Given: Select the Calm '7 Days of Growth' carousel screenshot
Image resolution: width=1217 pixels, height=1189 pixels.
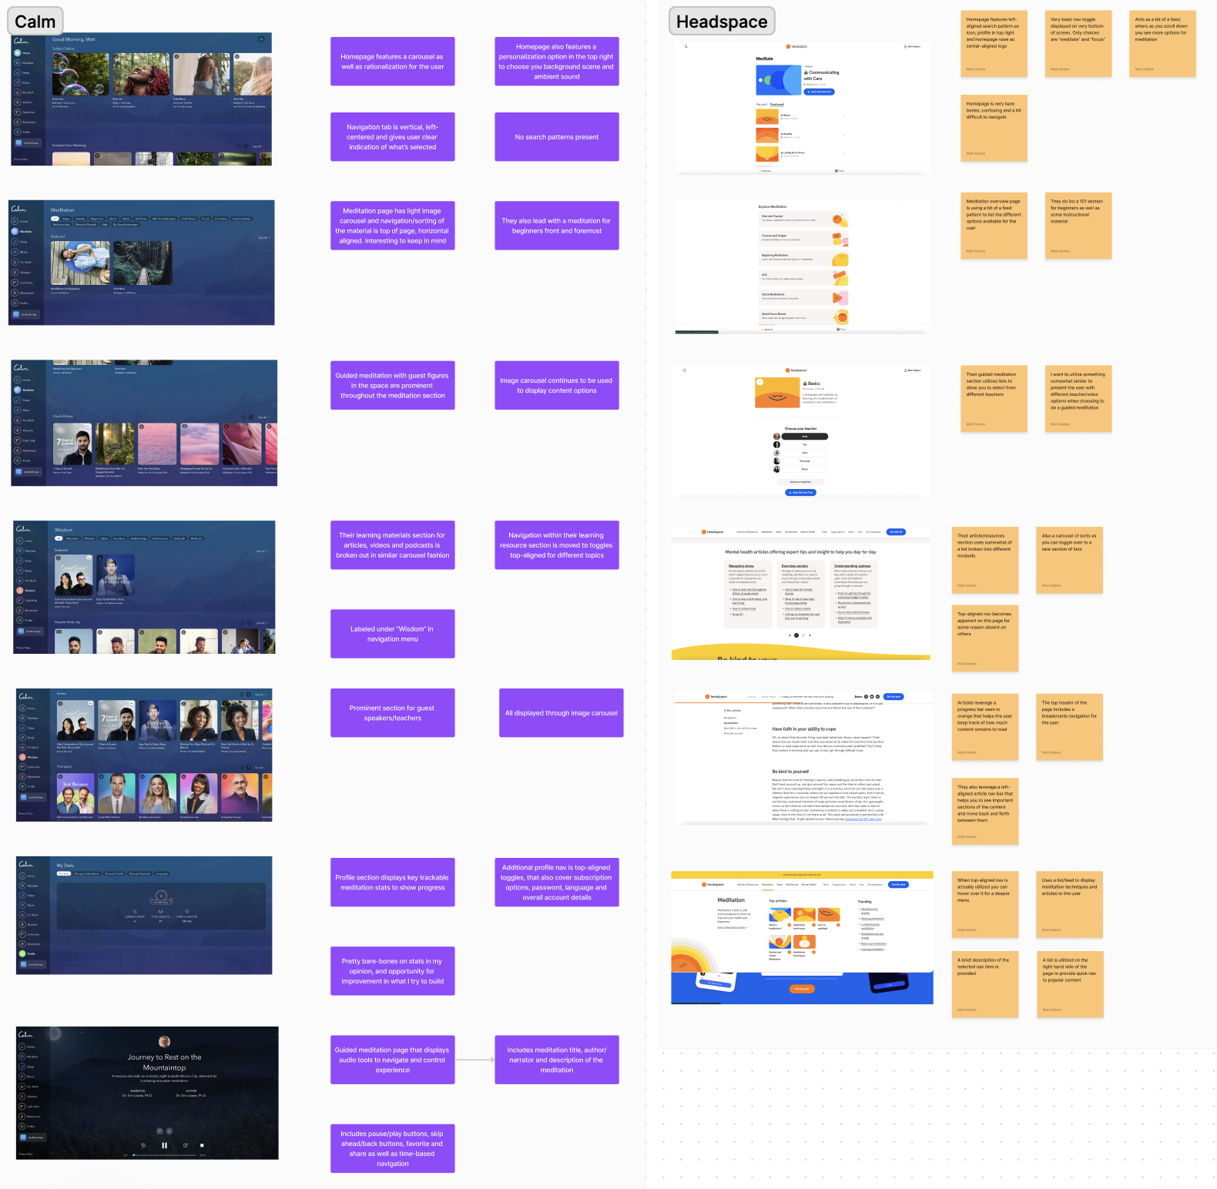Looking at the screenshot, I should 144,423.
